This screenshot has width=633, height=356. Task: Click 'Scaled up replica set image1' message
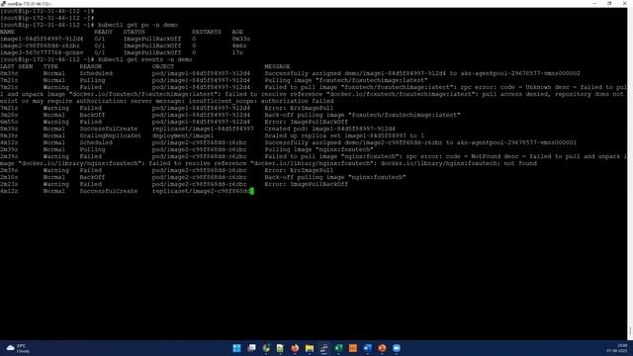click(x=344, y=135)
